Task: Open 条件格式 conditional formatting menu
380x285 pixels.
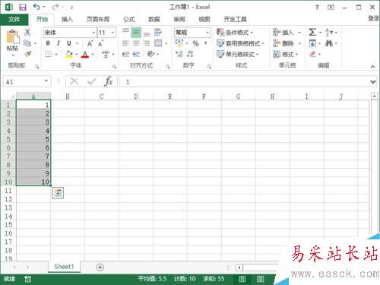Action: pyautogui.click(x=235, y=33)
